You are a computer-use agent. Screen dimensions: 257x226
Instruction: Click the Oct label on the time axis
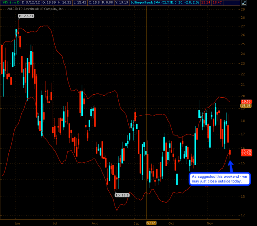pos(171,223)
